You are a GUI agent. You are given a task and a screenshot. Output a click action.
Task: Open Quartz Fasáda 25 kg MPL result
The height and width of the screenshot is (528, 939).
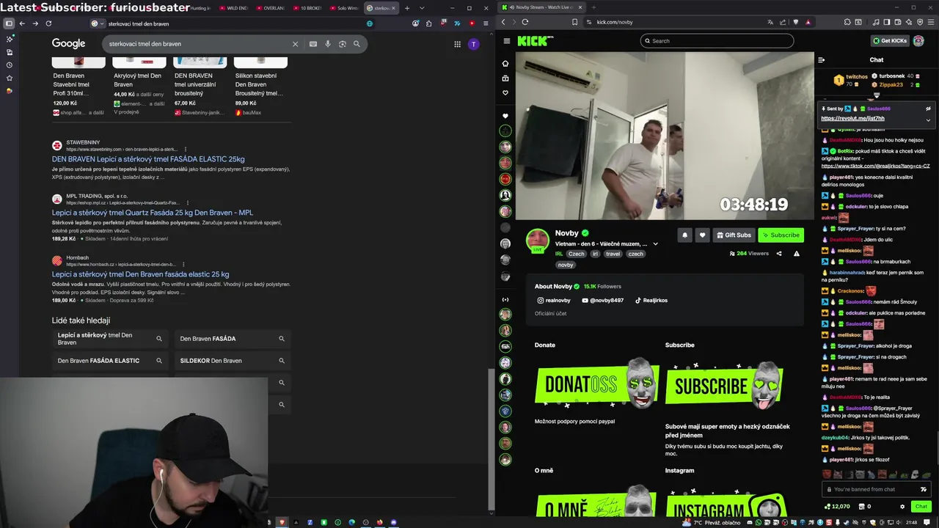[x=153, y=213]
